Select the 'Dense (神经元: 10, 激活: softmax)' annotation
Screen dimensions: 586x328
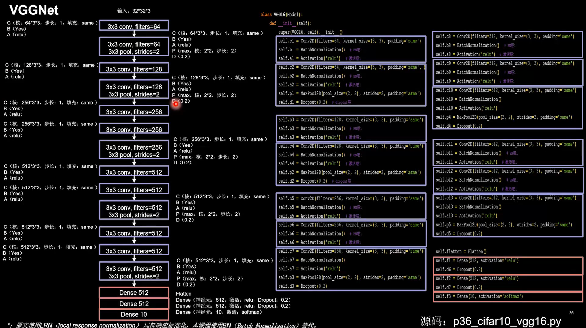pyautogui.click(x=219, y=312)
